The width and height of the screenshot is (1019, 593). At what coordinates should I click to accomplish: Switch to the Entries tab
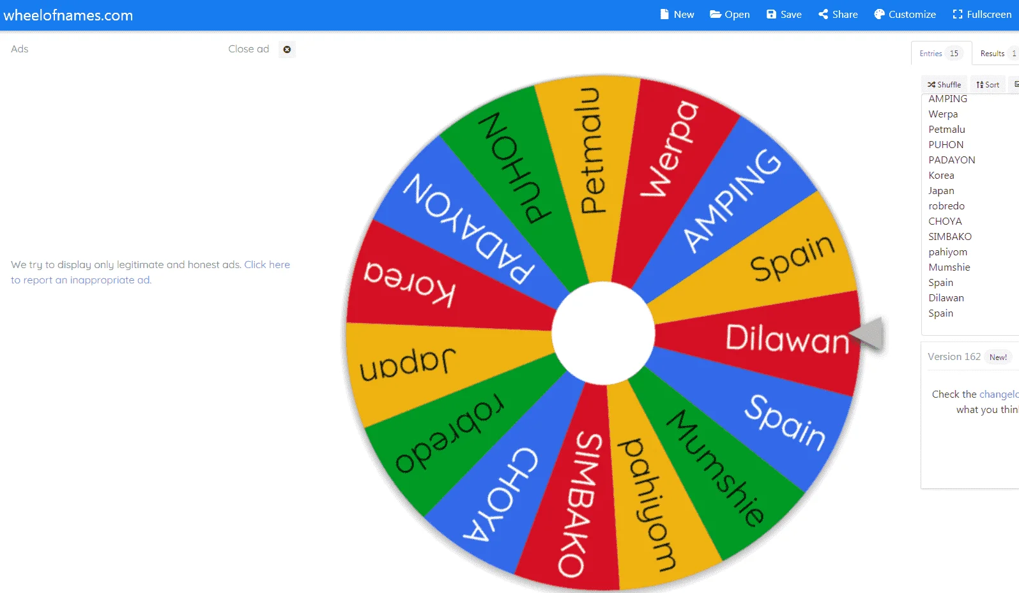click(940, 53)
